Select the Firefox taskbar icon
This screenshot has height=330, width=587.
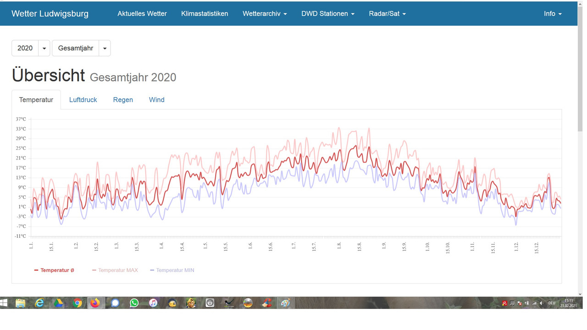95,303
